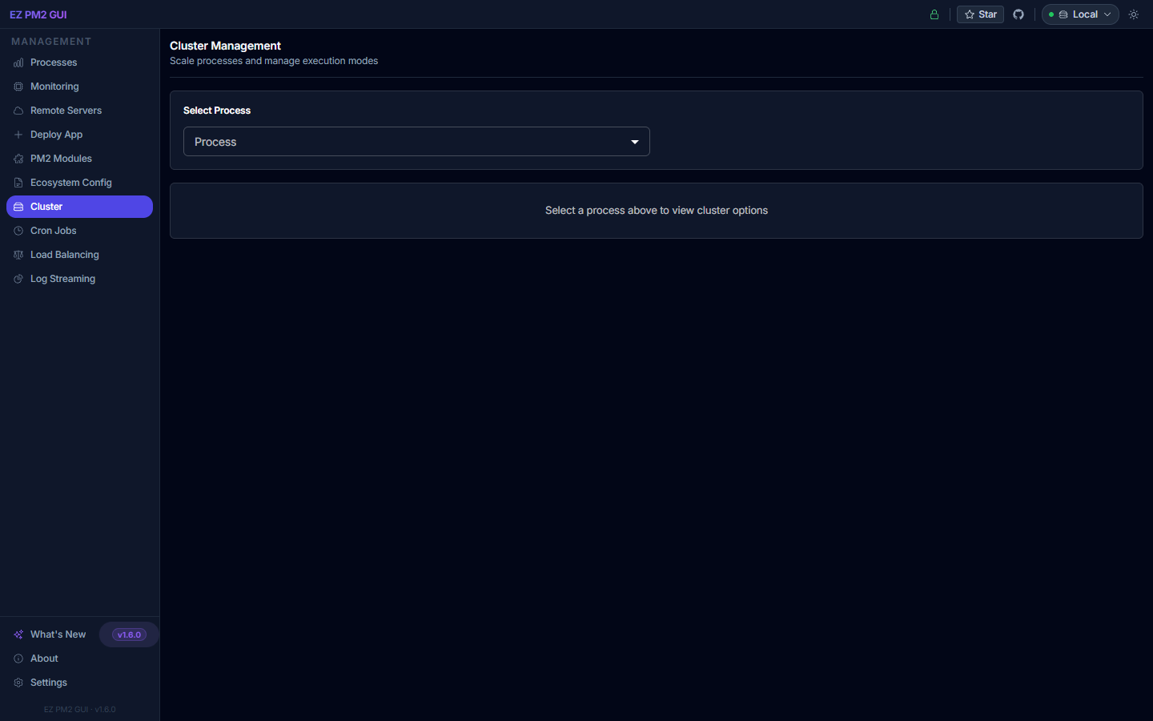
Task: Open the Processes page icon
Action: pyautogui.click(x=18, y=62)
